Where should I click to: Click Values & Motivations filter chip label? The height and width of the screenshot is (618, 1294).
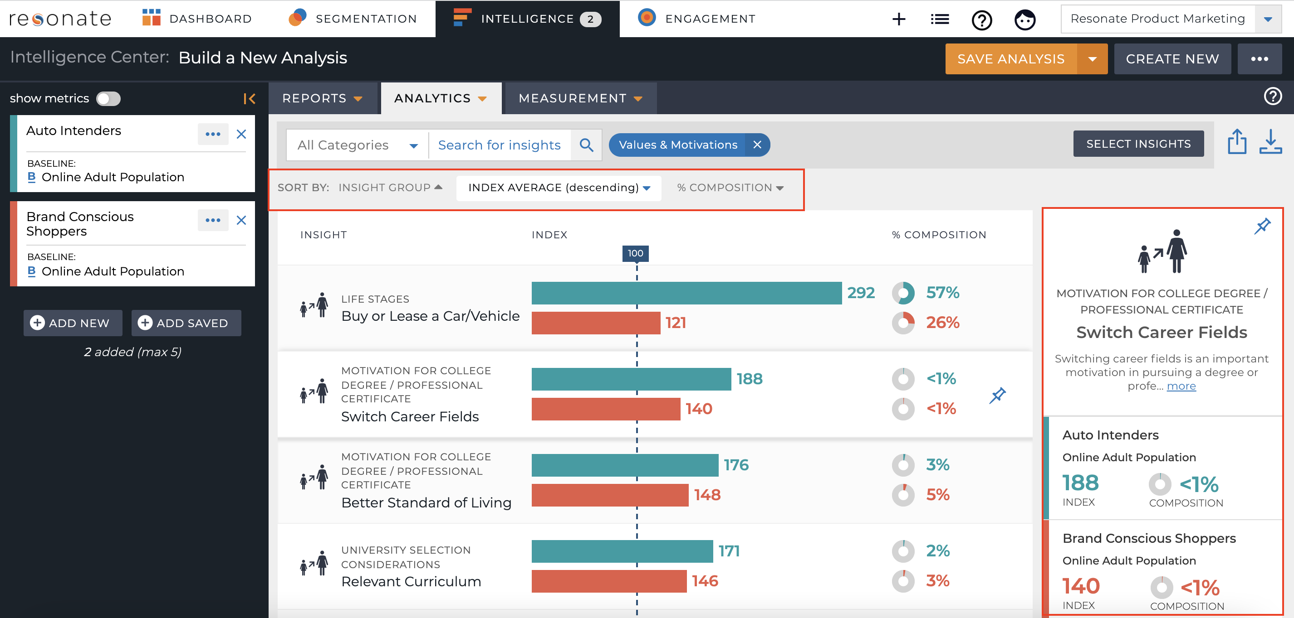pos(678,145)
